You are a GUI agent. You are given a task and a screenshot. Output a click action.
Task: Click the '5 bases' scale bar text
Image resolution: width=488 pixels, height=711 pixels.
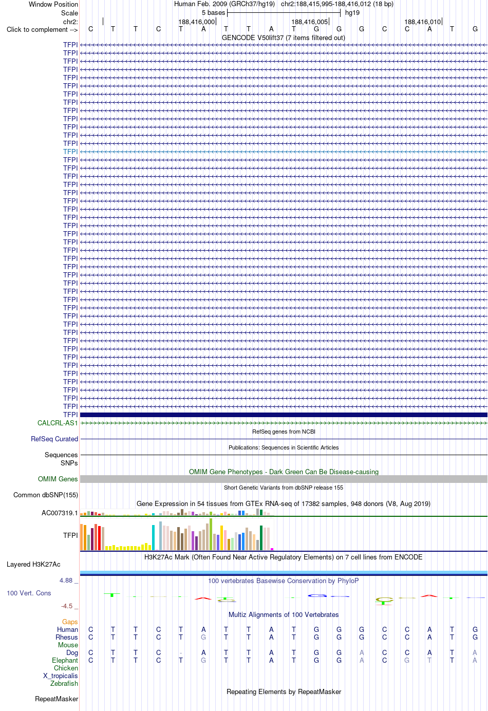pos(213,12)
